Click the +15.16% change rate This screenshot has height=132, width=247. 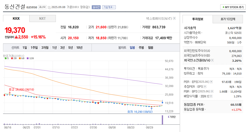(x=38, y=37)
